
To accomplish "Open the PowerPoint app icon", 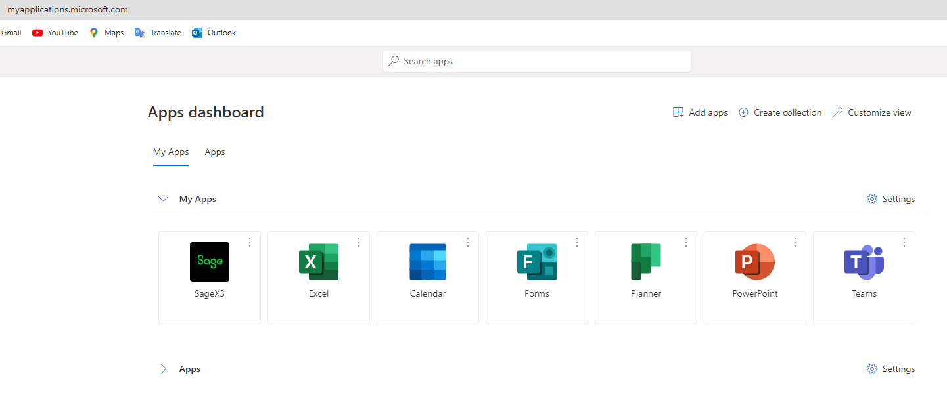I will [755, 262].
